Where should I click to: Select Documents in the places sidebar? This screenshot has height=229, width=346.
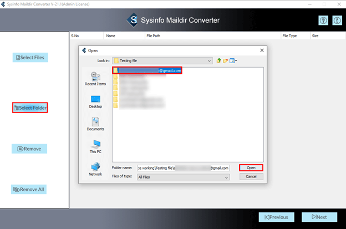coord(95,124)
